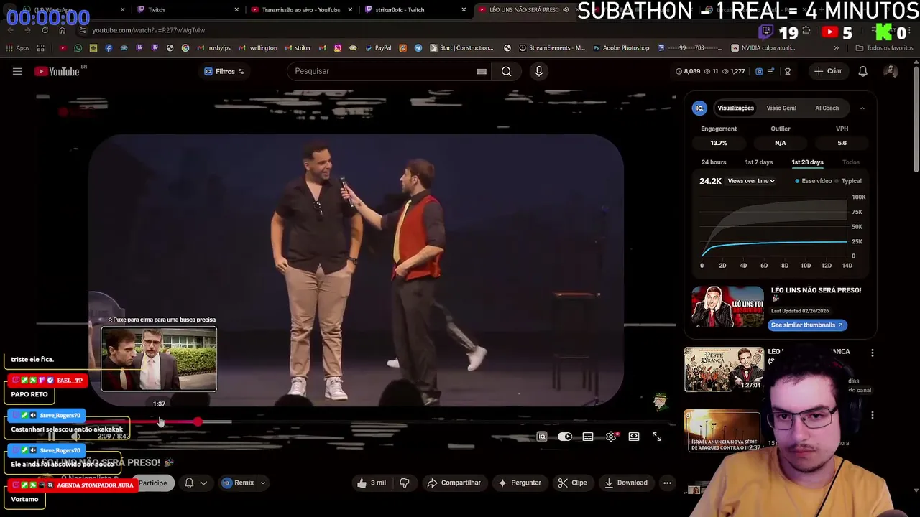
Task: Open options menu for Peste Branca video
Action: point(872,353)
